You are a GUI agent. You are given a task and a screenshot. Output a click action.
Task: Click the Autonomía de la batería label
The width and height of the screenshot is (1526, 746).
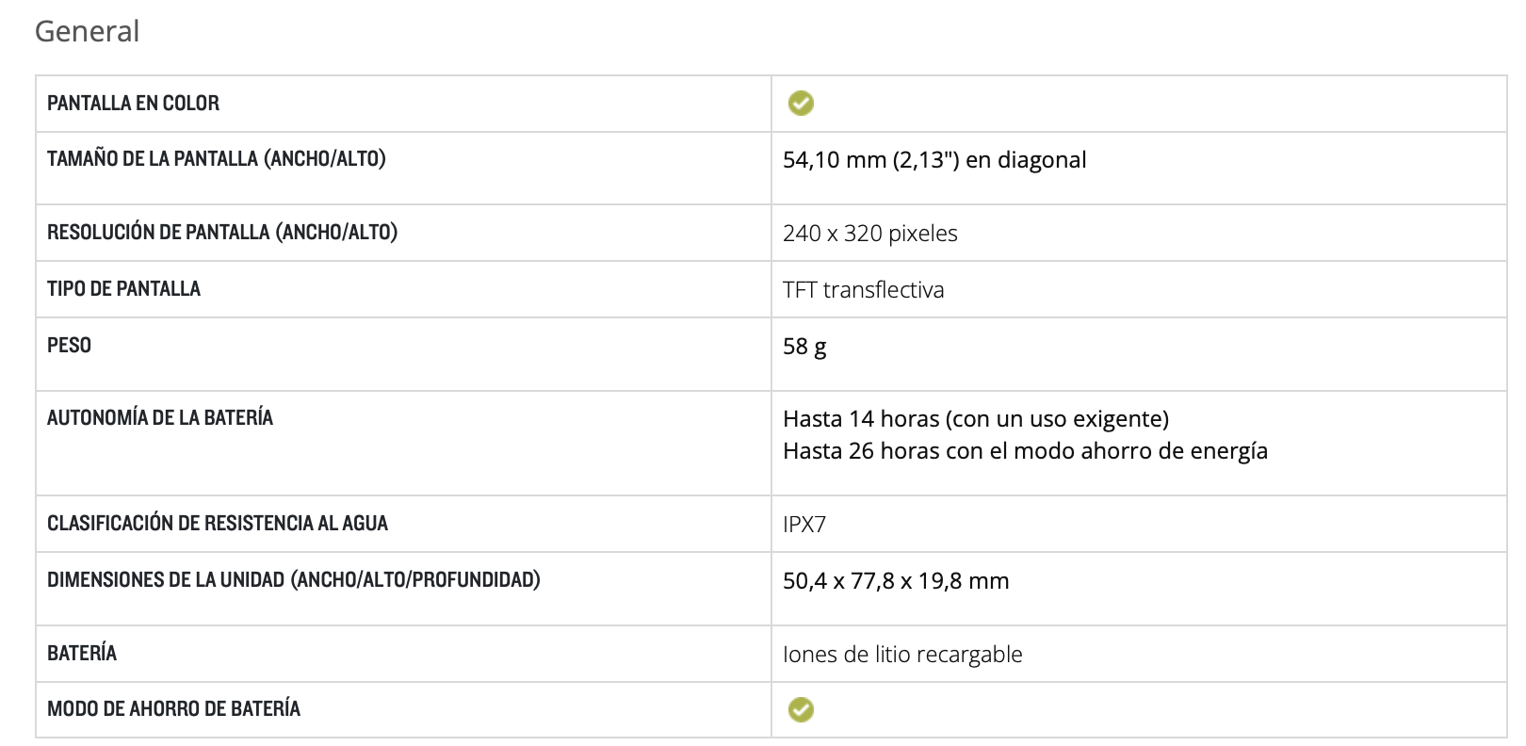click(x=159, y=418)
